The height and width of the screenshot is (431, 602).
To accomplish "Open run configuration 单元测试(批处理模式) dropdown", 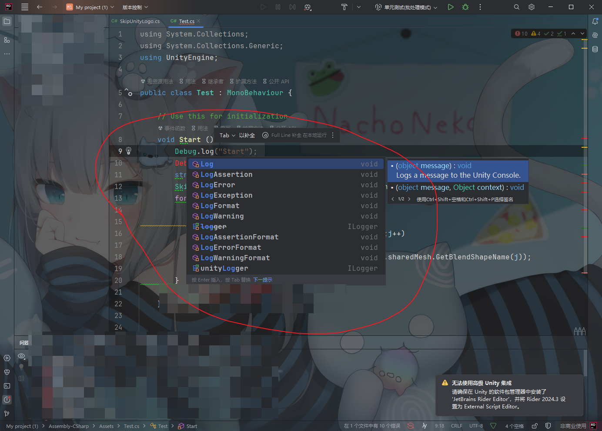I will click(x=406, y=7).
